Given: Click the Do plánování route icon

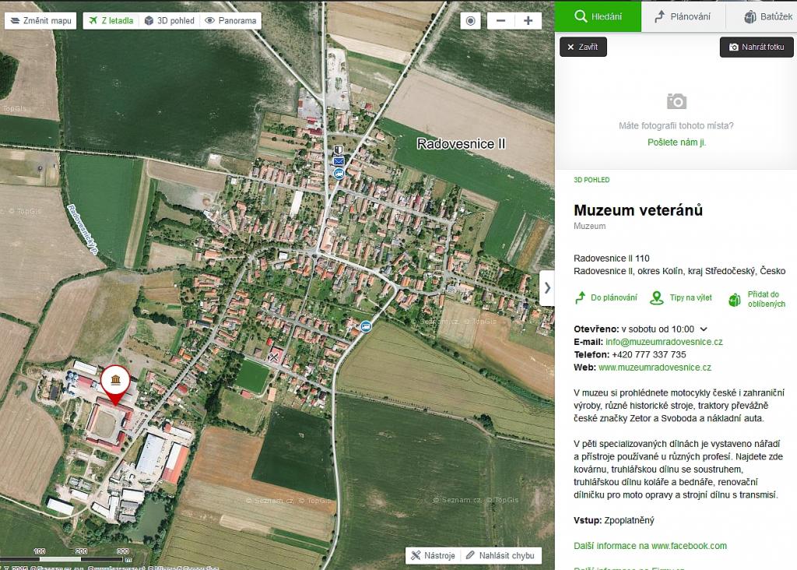Looking at the screenshot, I should point(579,297).
